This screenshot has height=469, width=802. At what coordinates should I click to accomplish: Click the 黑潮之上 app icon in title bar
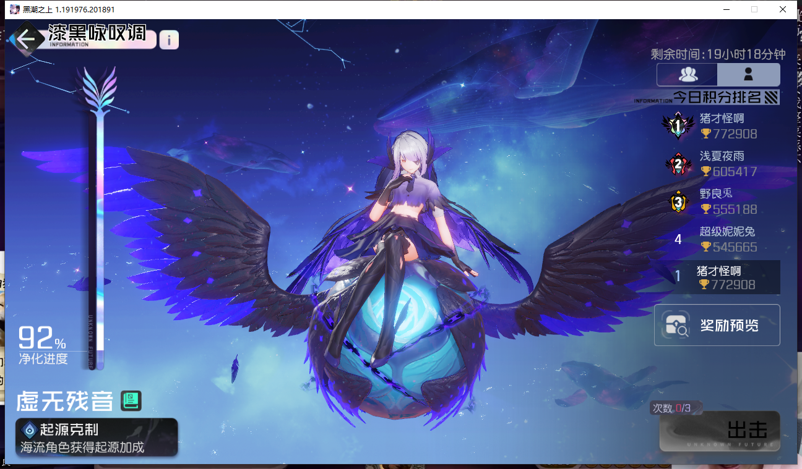click(14, 9)
